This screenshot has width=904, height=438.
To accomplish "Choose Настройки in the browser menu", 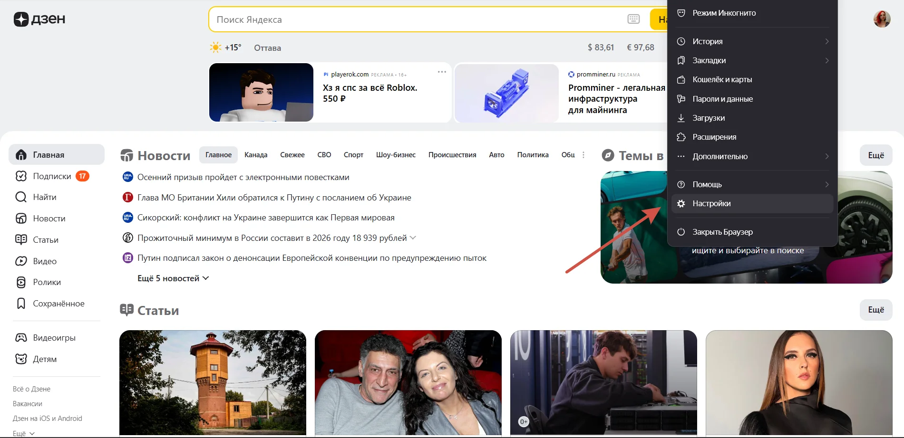I will (752, 203).
